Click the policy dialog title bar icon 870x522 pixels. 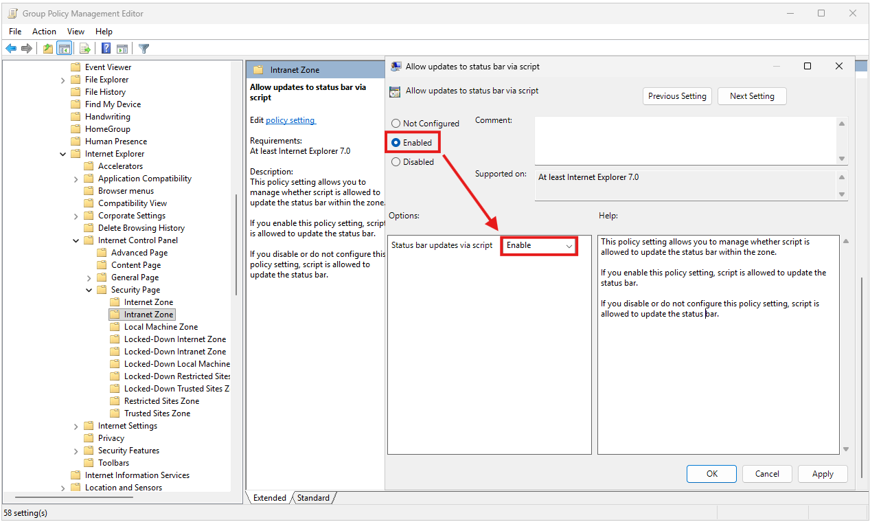(396, 67)
